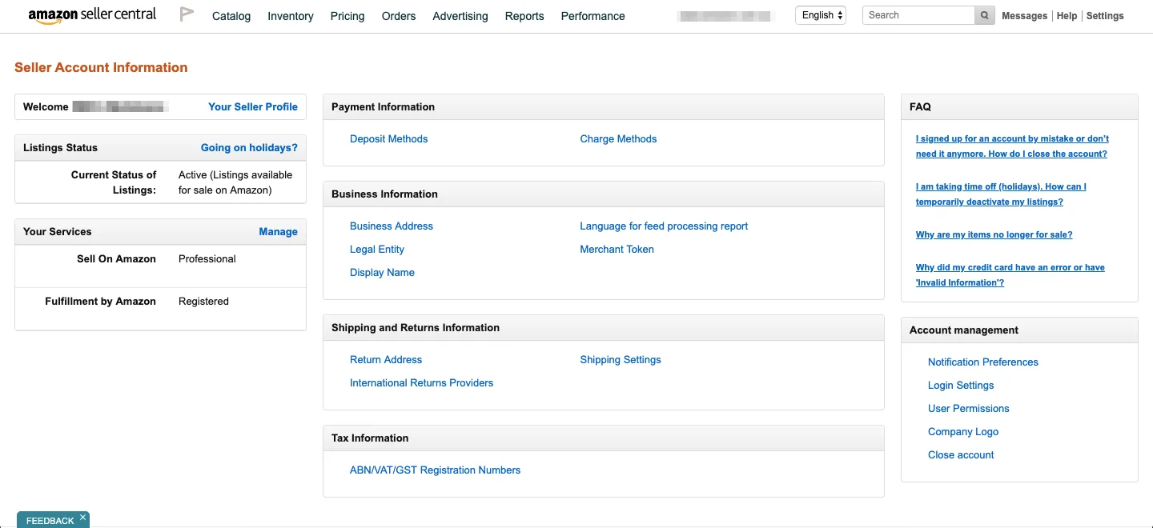Close the Feedback tab with X
The image size is (1153, 528).
[x=82, y=518]
